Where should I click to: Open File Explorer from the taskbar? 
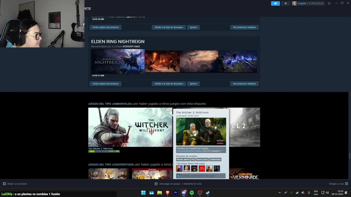coord(160,193)
